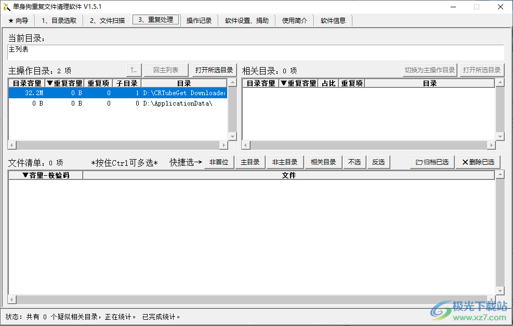Screen dimensions: 513x326
Task: Quick-select non-first duplicates via 非首位 button
Action: point(219,162)
